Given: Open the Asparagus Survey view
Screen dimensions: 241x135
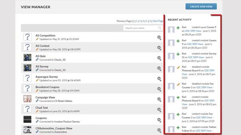Looking at the screenshot, I should point(47,76).
